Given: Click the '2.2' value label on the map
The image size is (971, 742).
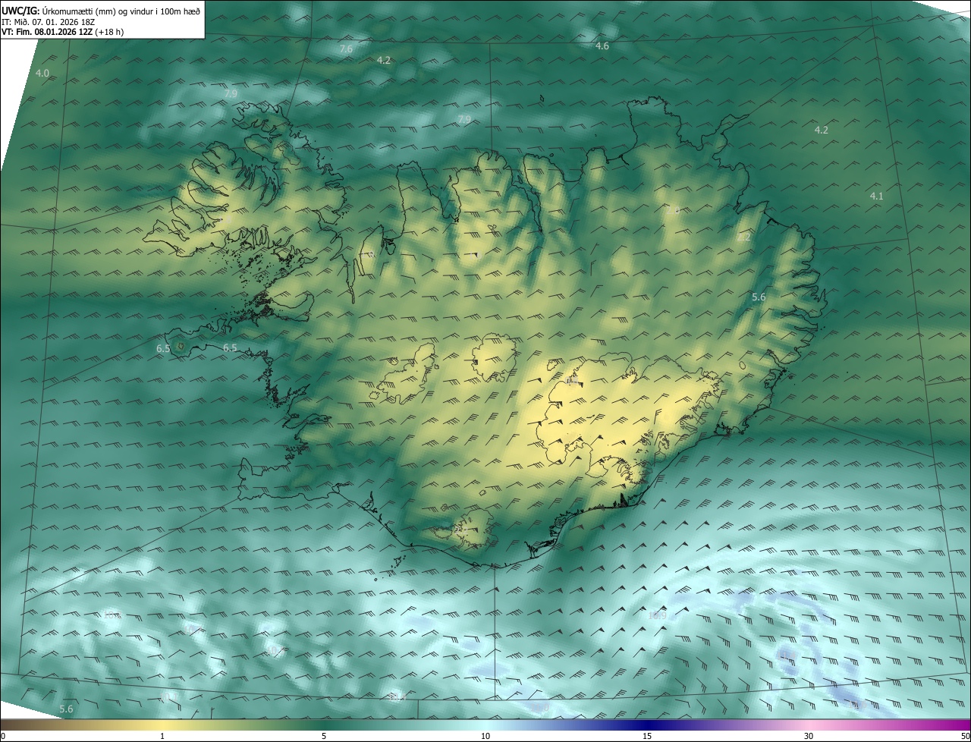Looking at the screenshot, I should 743,237.
